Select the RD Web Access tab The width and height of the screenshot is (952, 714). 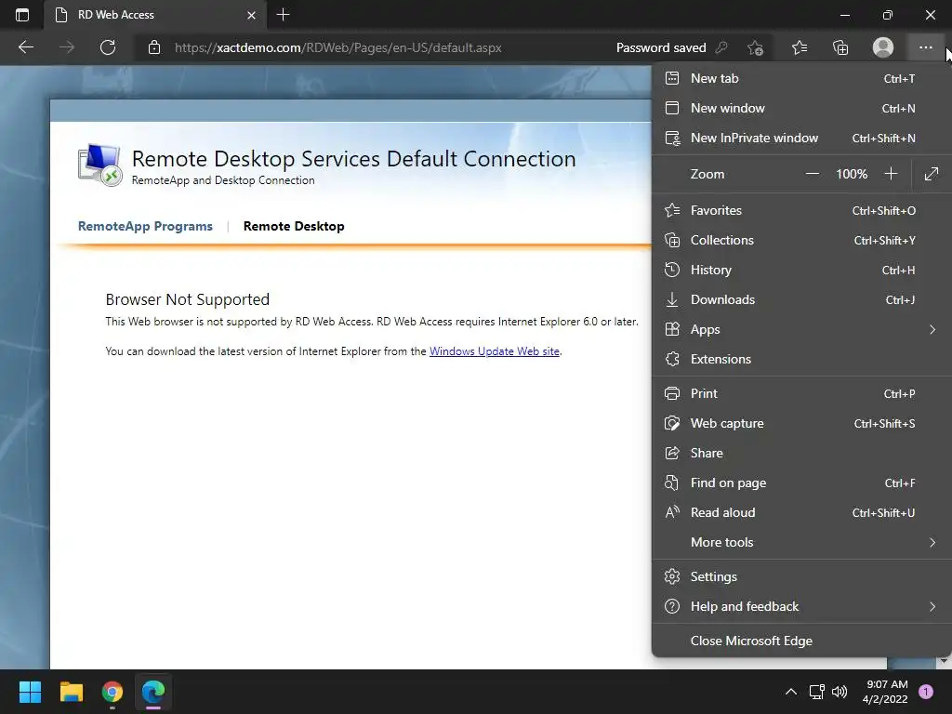pyautogui.click(x=155, y=15)
